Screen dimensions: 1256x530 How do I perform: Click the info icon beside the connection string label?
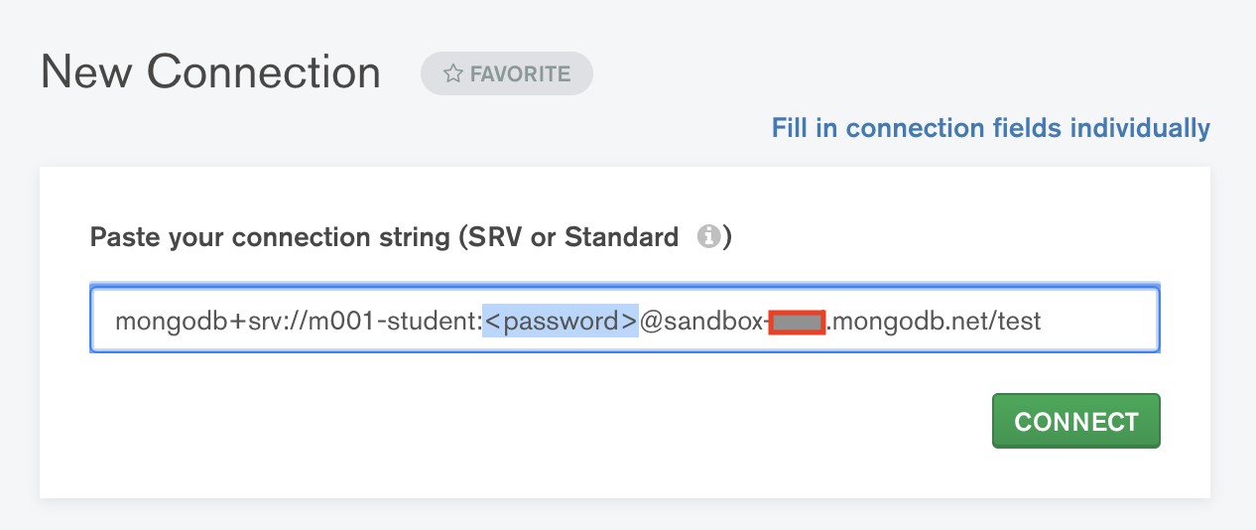(707, 237)
